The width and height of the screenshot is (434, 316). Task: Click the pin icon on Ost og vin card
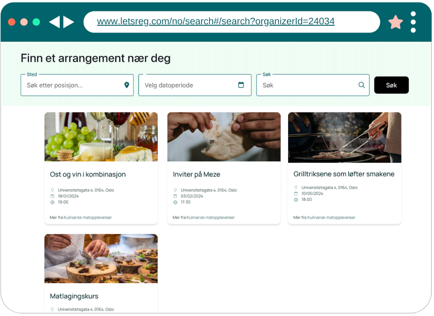click(x=52, y=190)
